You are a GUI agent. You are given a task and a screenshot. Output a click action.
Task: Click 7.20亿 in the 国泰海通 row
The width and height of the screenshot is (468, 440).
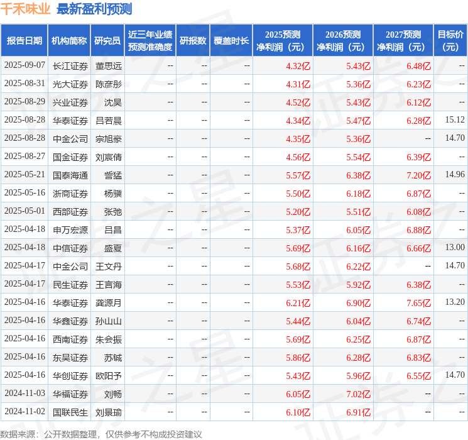(419, 175)
